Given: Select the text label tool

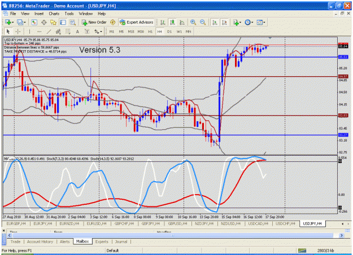Looking at the screenshot, I should tap(87, 32).
